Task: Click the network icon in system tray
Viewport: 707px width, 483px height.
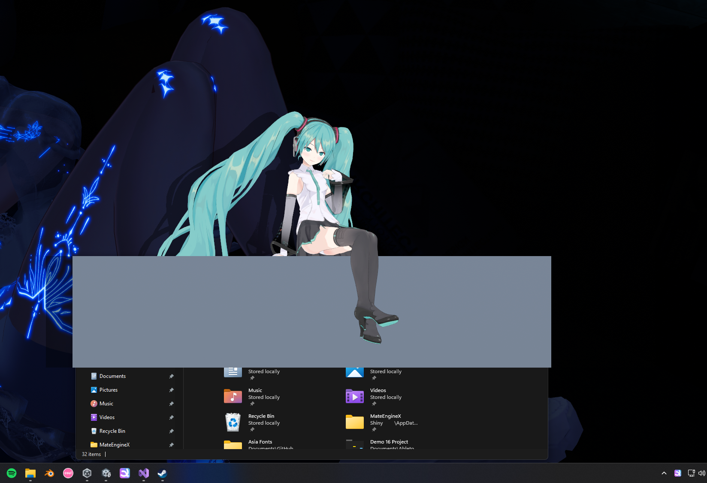Action: [691, 473]
